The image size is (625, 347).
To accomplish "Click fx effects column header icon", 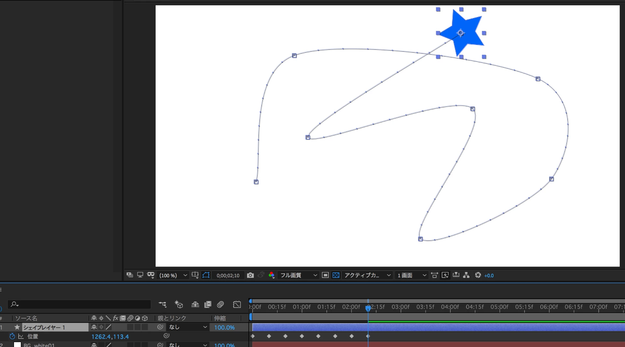I will [116, 318].
